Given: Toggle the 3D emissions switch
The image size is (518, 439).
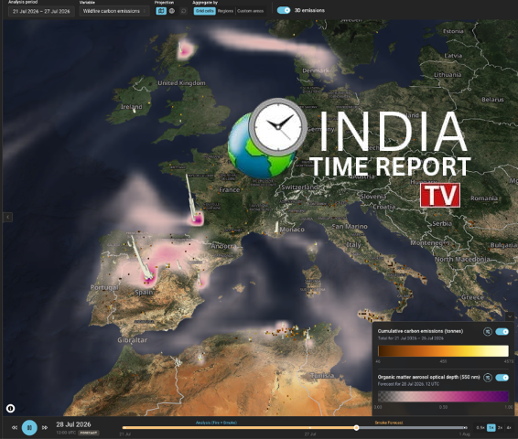Looking at the screenshot, I should point(284,10).
